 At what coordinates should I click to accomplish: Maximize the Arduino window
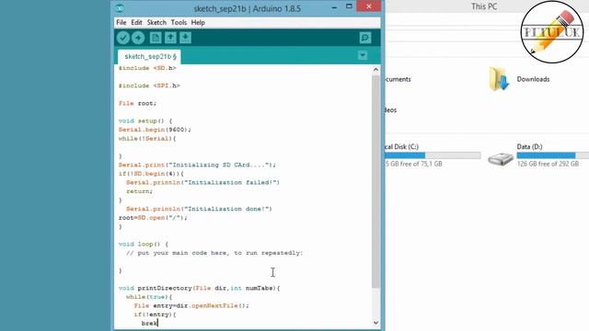(x=349, y=6)
